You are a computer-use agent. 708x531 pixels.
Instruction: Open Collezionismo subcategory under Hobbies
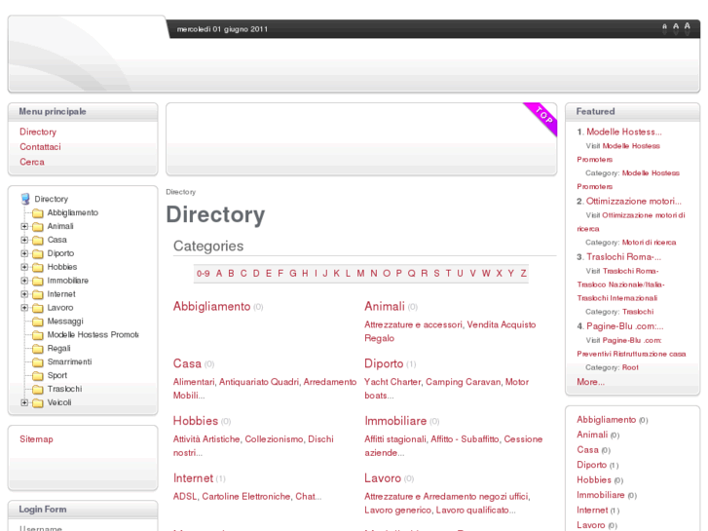[x=274, y=439]
